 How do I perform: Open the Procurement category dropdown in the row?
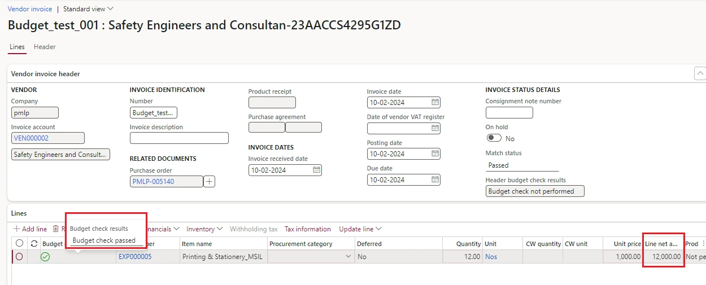click(347, 257)
